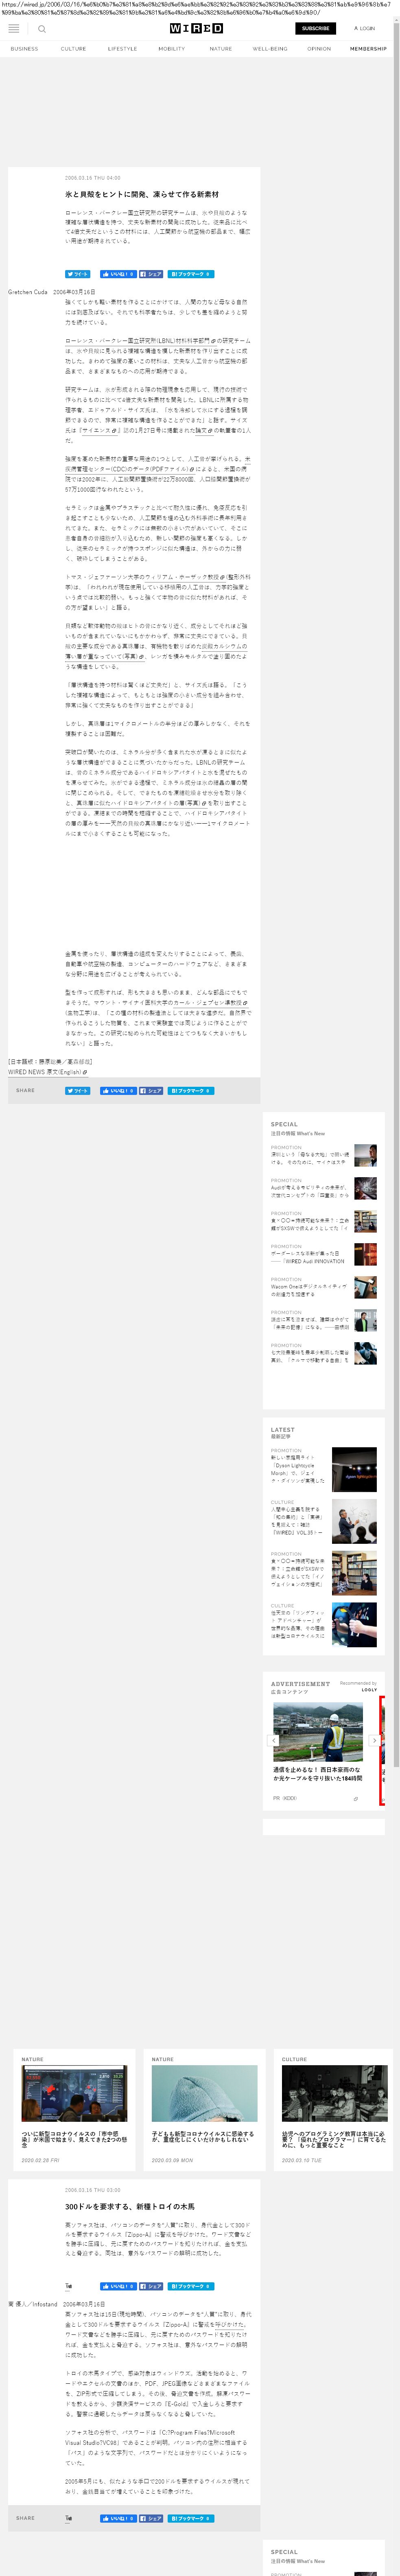Go to the MEMBERSHIP menu item
The height and width of the screenshot is (2576, 400).
coord(368,49)
